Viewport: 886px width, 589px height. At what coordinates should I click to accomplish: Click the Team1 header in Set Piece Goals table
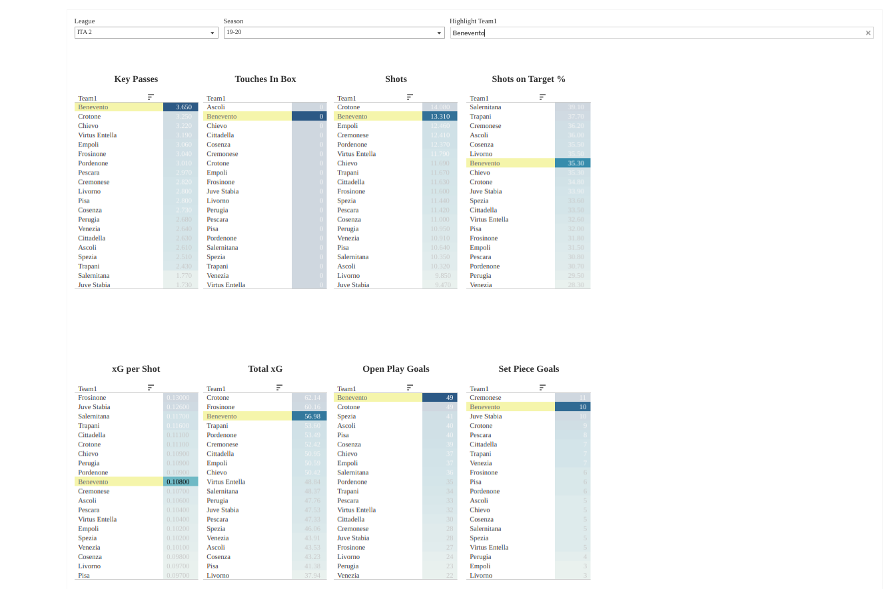click(x=479, y=388)
